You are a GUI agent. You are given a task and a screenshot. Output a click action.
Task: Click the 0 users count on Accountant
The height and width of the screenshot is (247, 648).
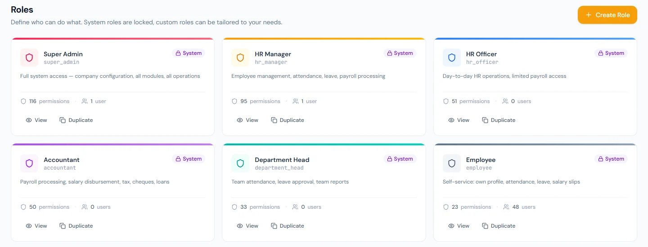[x=96, y=207]
